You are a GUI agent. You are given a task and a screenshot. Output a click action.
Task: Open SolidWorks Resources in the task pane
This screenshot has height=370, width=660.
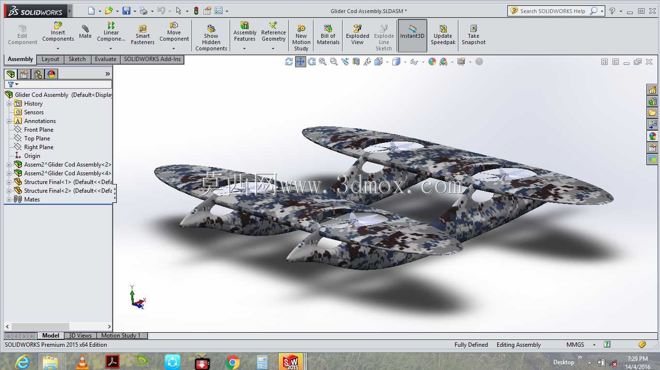(653, 90)
